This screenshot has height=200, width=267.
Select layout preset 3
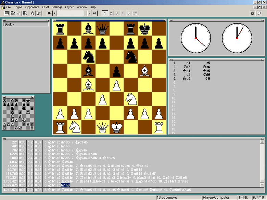tap(117, 13)
